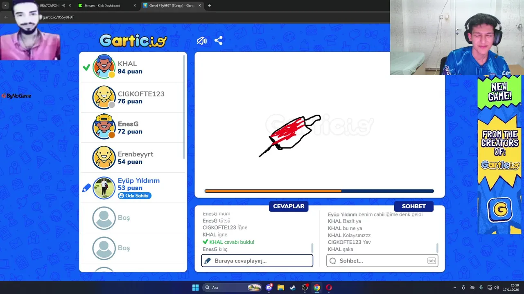Image resolution: width=524 pixels, height=294 pixels.
Task: Click the Oda Sahibi badge
Action: 135,196
